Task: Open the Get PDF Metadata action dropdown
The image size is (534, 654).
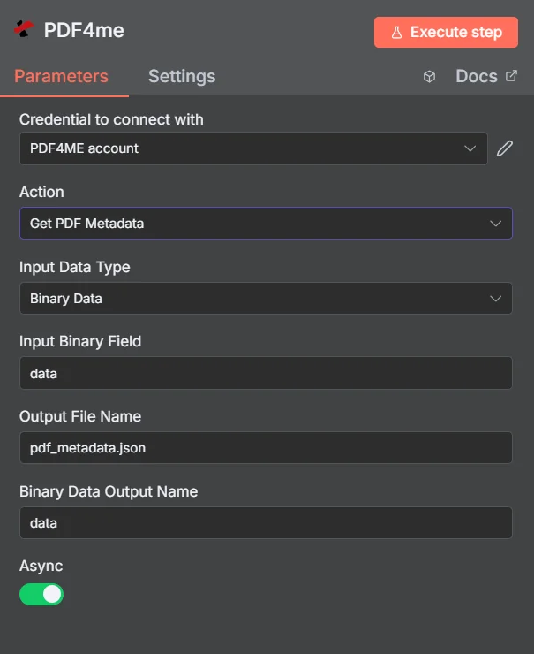Action: pos(266,223)
